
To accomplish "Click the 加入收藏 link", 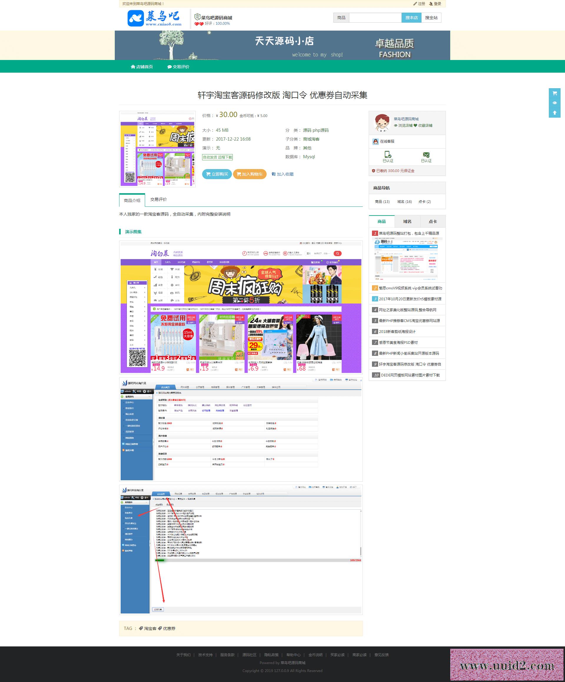I will click(x=283, y=174).
